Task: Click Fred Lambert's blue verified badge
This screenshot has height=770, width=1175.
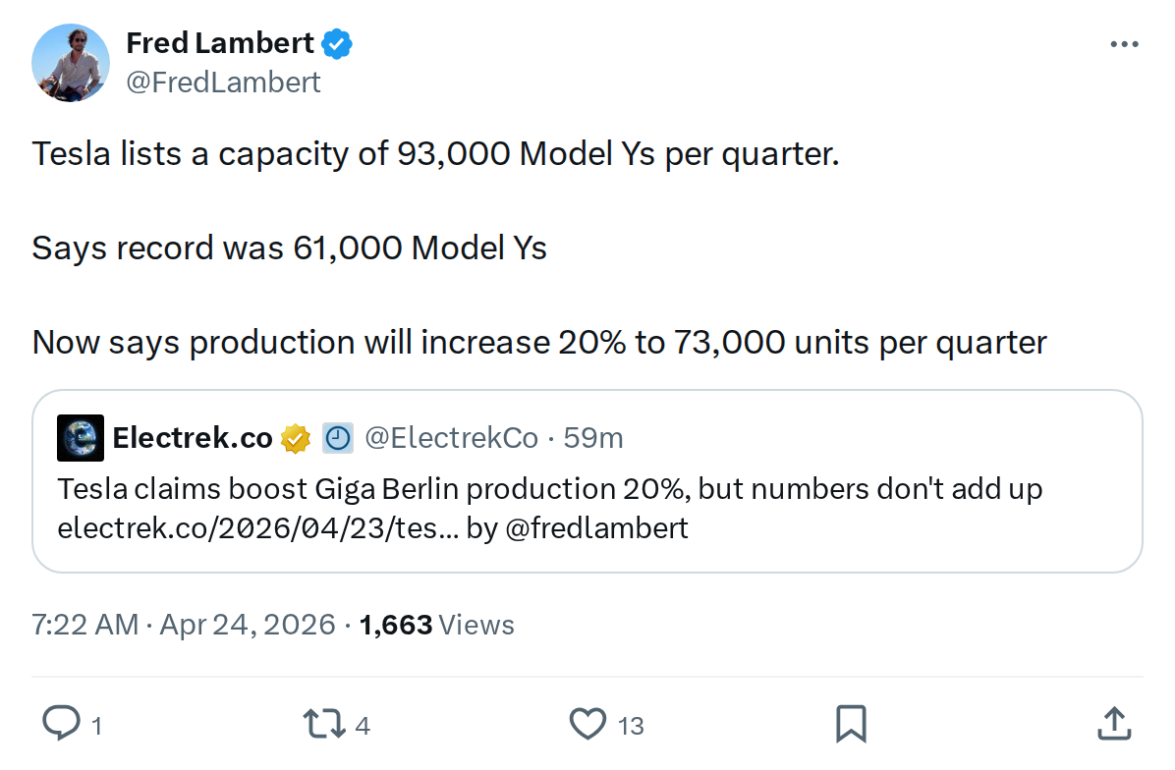Action: click(x=337, y=42)
